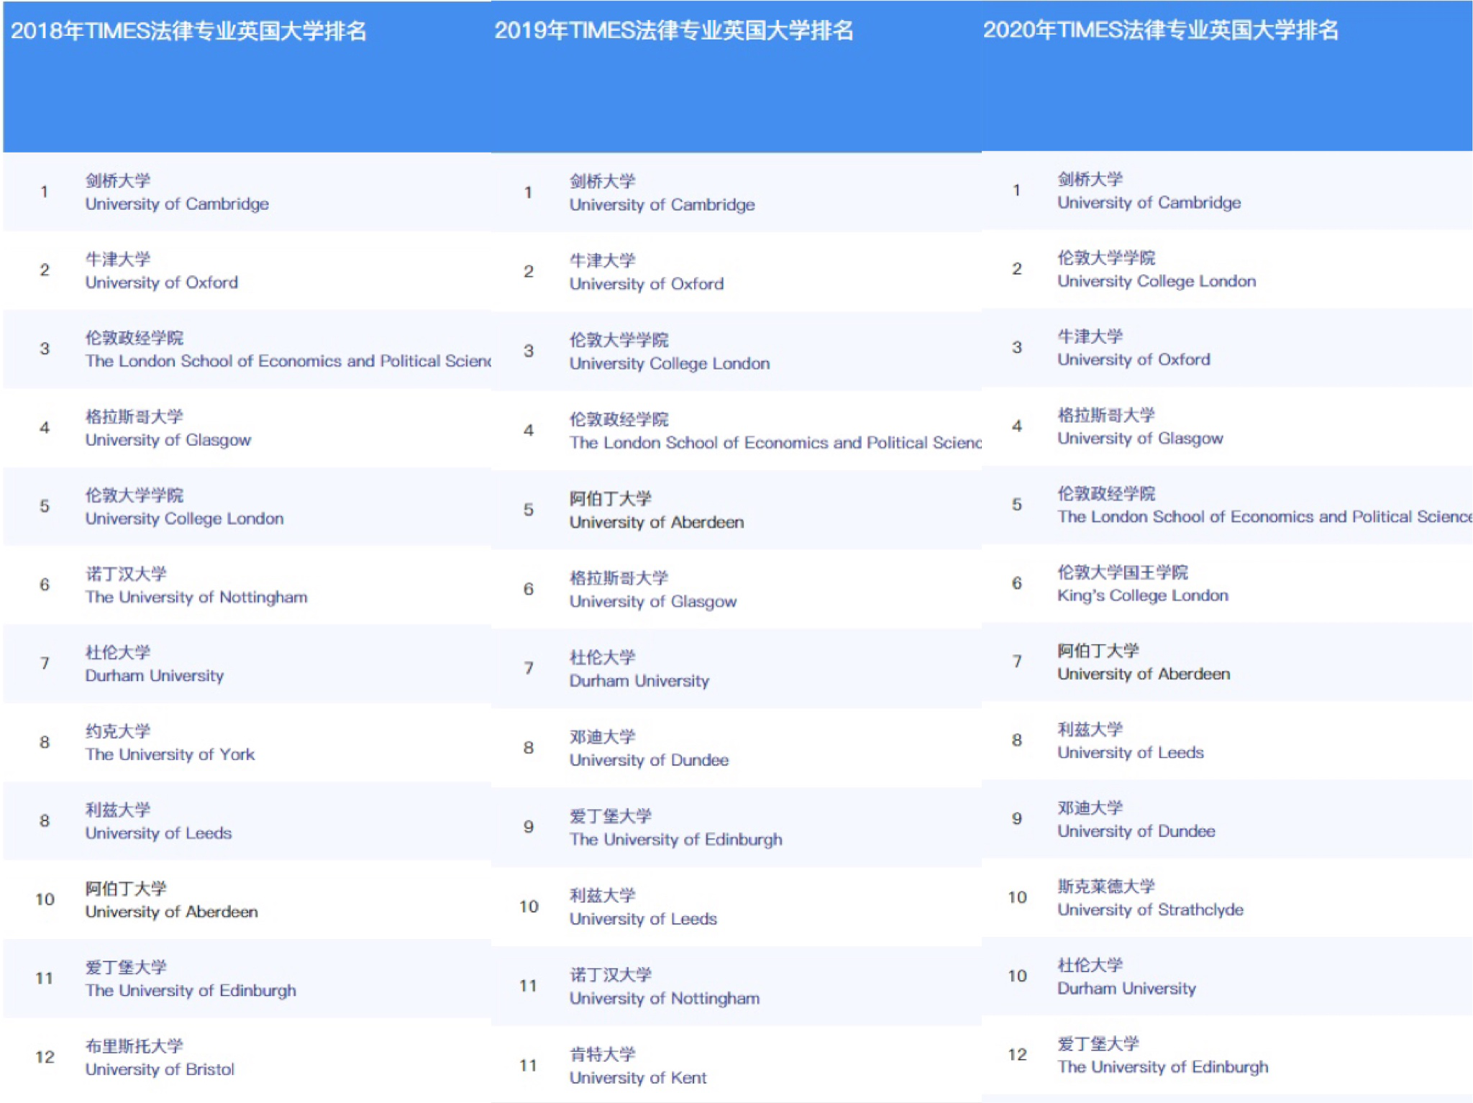
Task: Click the 2018 TIMES law ranking header
Action: click(188, 32)
